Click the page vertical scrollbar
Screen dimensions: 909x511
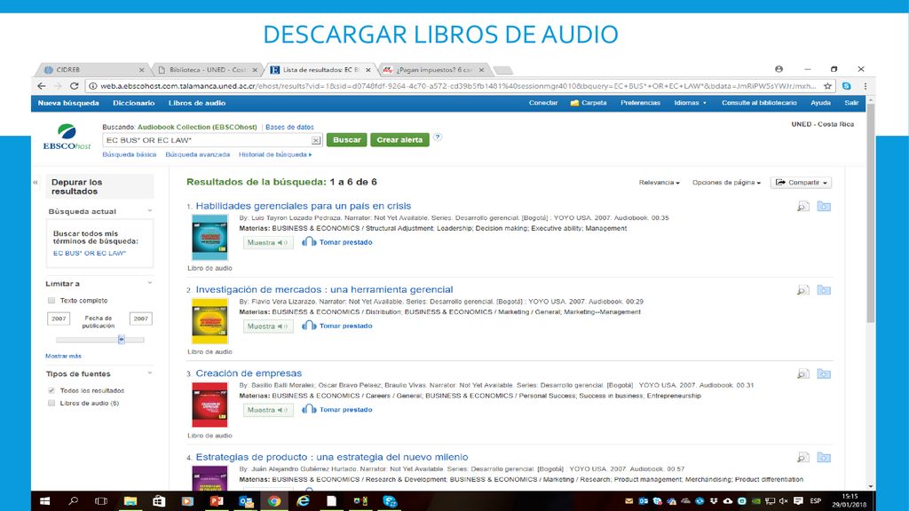(x=871, y=213)
